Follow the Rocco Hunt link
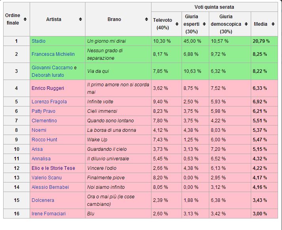Screen dimensions: 282x230 click(x=44, y=140)
